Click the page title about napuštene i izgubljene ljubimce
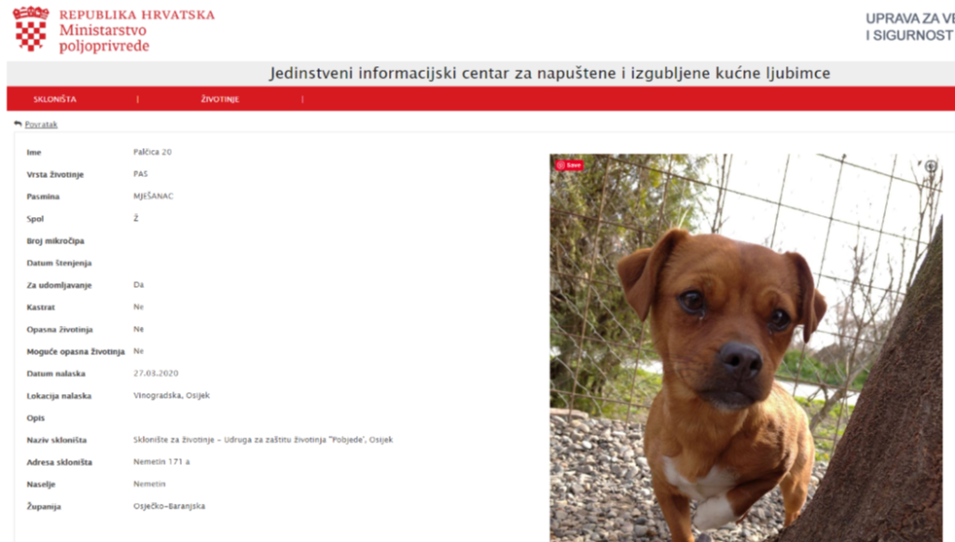This screenshot has height=542, width=955. (549, 73)
